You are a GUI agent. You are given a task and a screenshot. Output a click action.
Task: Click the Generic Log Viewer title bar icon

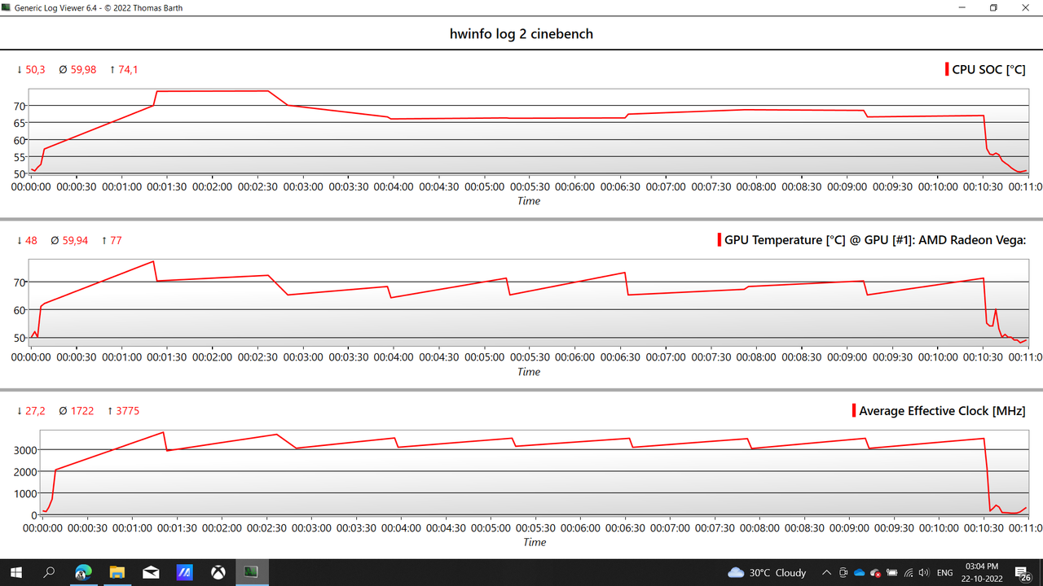7,7
